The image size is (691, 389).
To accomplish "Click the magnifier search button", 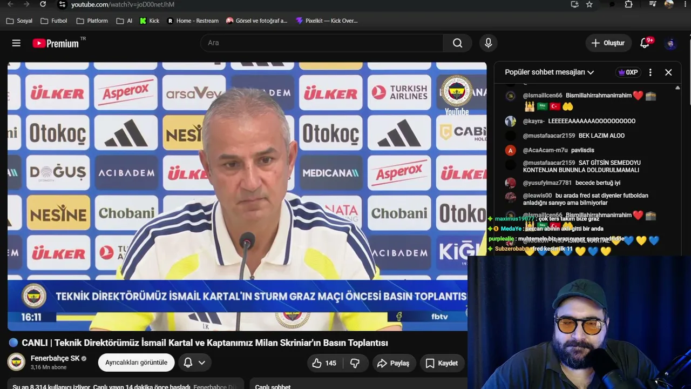I will pos(458,43).
